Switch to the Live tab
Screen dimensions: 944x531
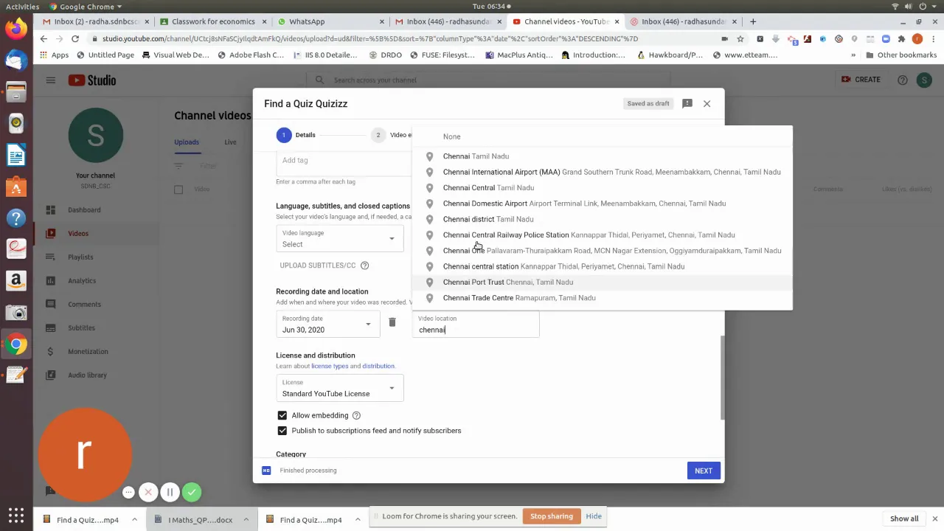pos(230,142)
